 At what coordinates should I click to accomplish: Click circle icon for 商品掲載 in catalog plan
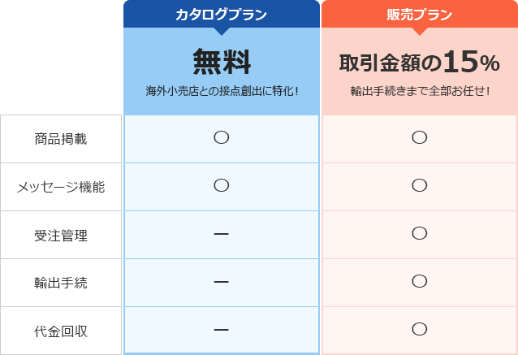click(x=222, y=137)
